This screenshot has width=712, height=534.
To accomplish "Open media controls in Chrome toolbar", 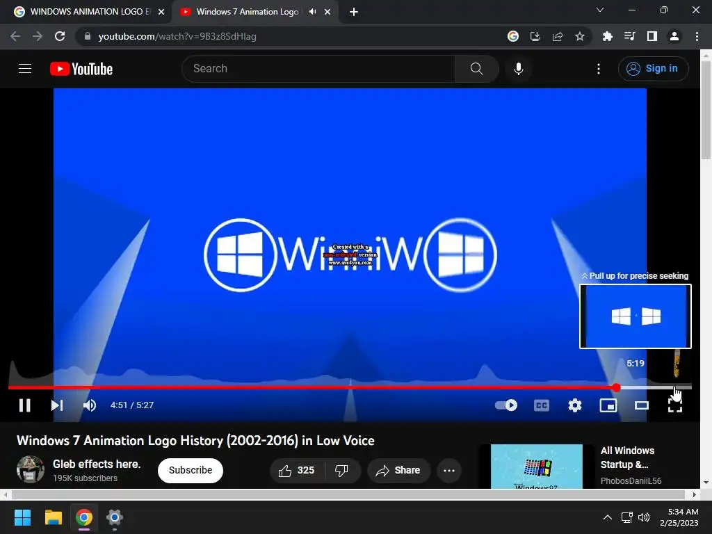I will [629, 36].
